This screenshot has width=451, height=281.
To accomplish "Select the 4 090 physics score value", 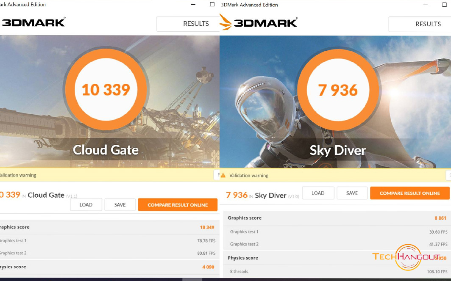I will point(208,267).
